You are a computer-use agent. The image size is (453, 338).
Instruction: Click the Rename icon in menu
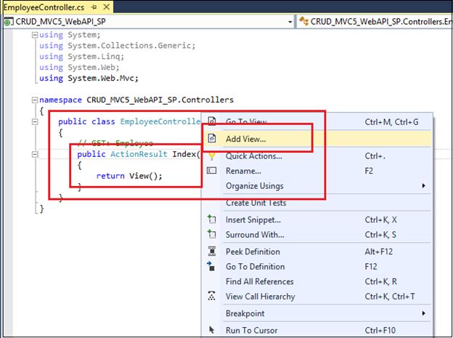click(x=212, y=171)
